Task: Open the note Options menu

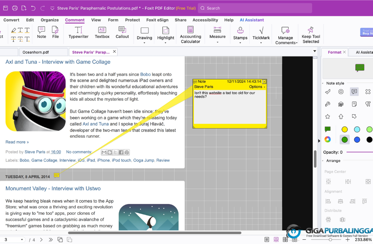Action: (x=257, y=87)
